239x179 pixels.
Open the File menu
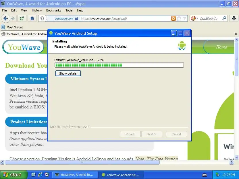(x=4, y=10)
